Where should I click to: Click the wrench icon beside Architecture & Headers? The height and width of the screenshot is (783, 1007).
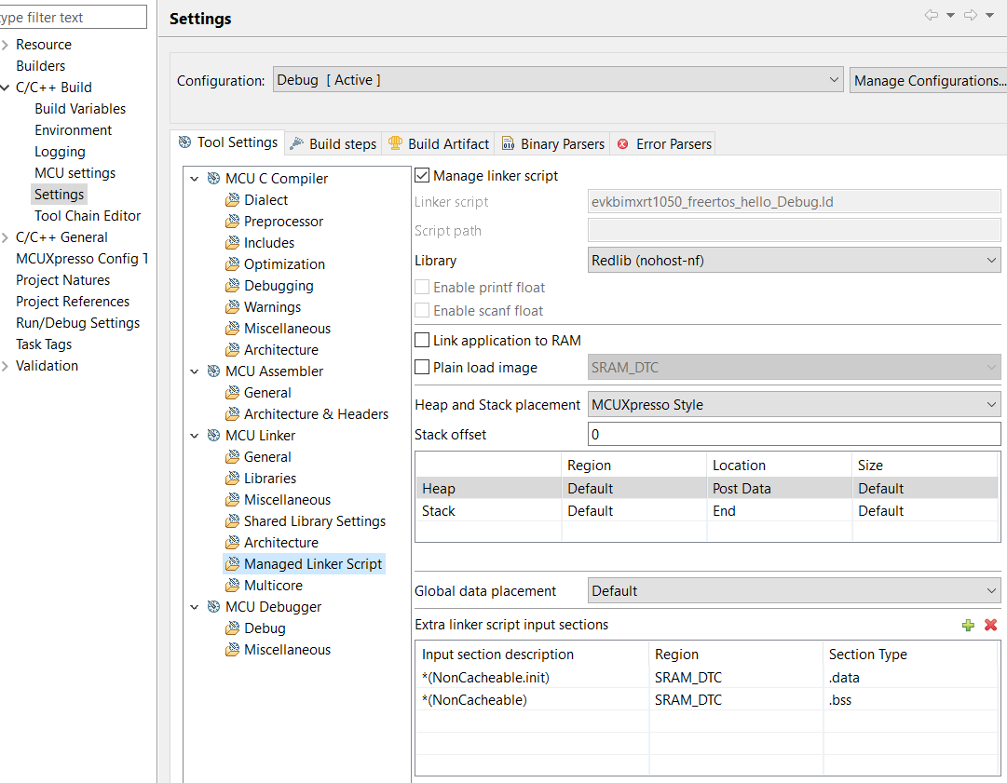232,413
